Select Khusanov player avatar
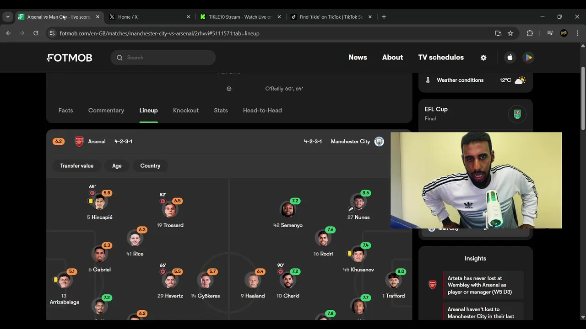Screen dimensions: 586x329 (x=358, y=254)
